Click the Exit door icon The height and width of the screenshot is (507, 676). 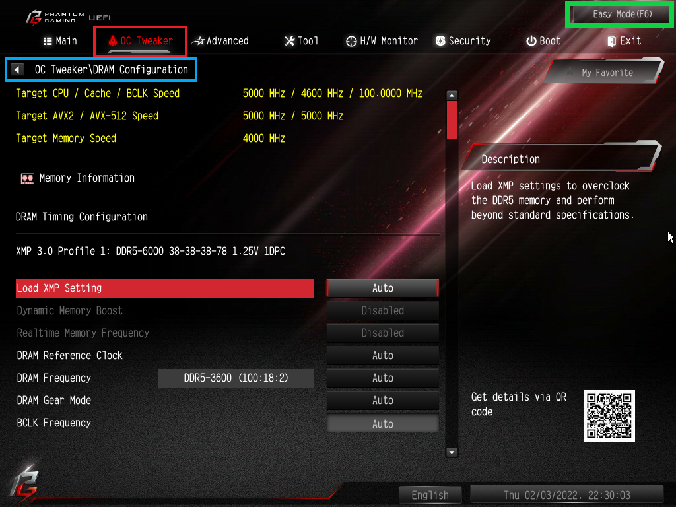pos(611,41)
